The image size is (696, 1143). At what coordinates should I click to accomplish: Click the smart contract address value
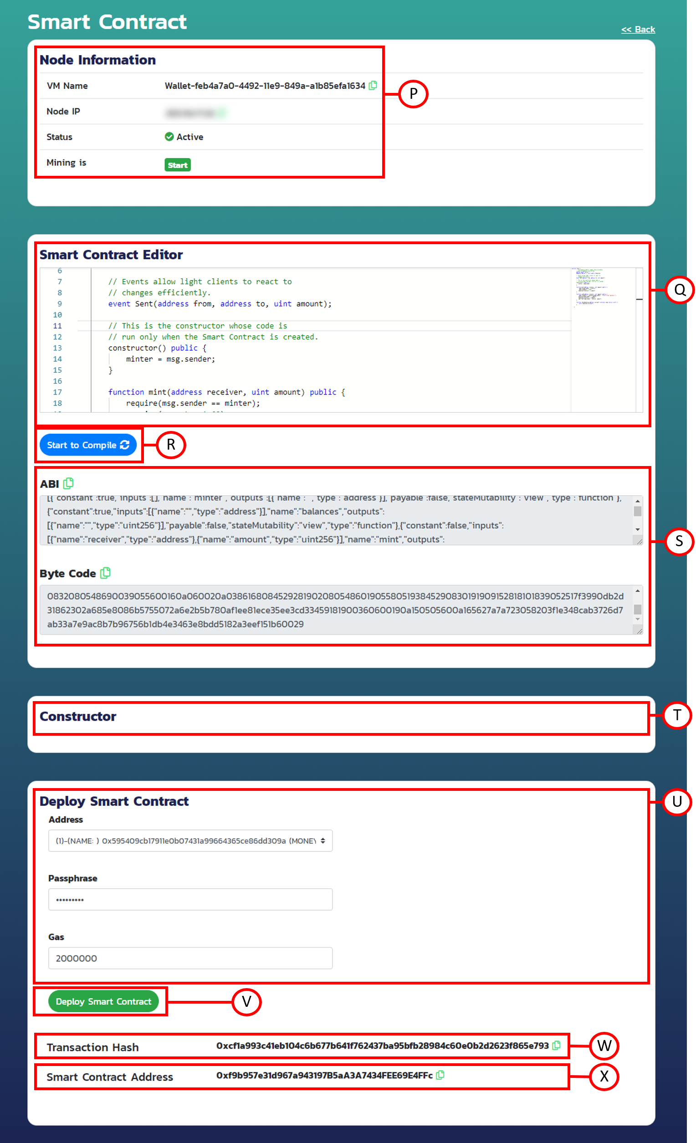pos(324,1075)
